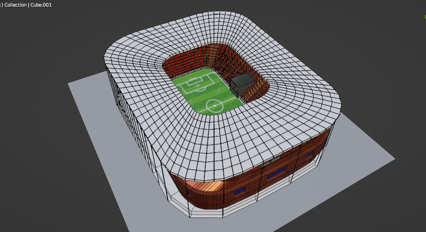
Task: Click the black scoreboard box in stands
Action: 242,84
